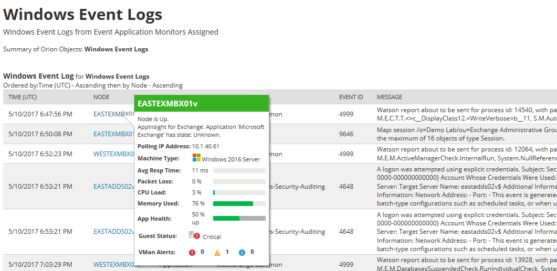This screenshot has width=557, height=271.
Task: Sort by the NODE column header
Action: click(101, 97)
